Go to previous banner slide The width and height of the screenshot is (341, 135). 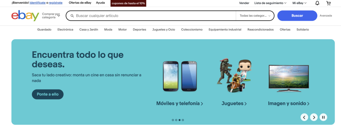click(x=304, y=117)
